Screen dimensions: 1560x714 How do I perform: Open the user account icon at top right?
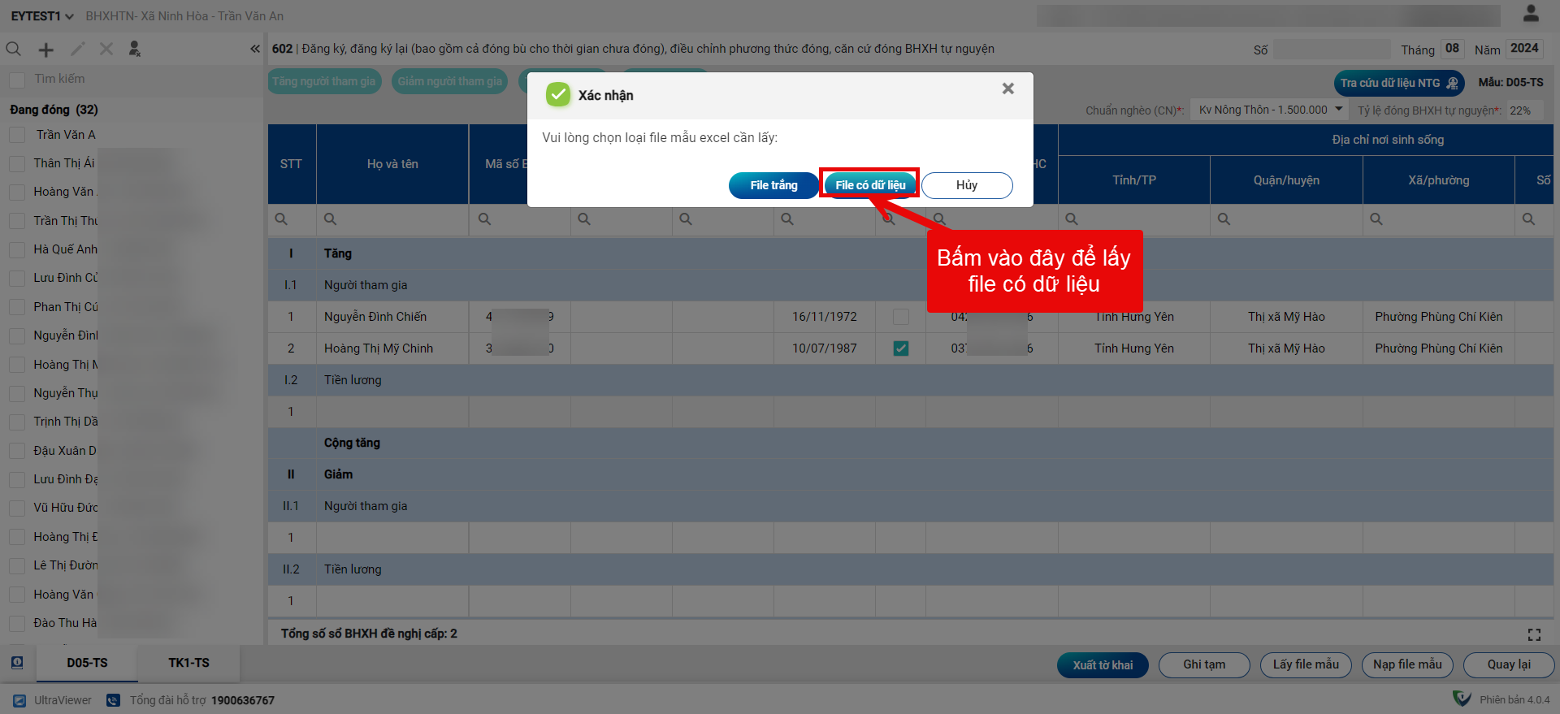click(1531, 14)
